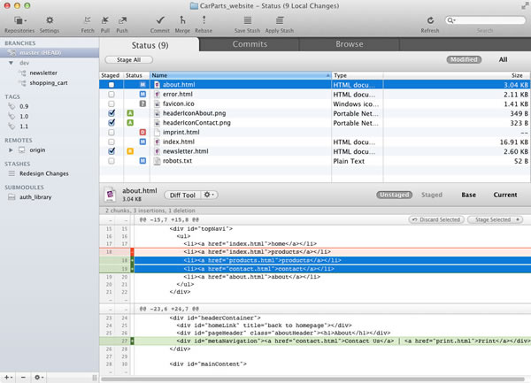Screen dimensions: 531x383
Task: Open the gear dropdown beside Diff Tool
Action: (209, 194)
